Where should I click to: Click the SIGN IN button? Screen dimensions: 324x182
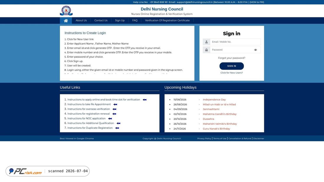[x=232, y=66]
